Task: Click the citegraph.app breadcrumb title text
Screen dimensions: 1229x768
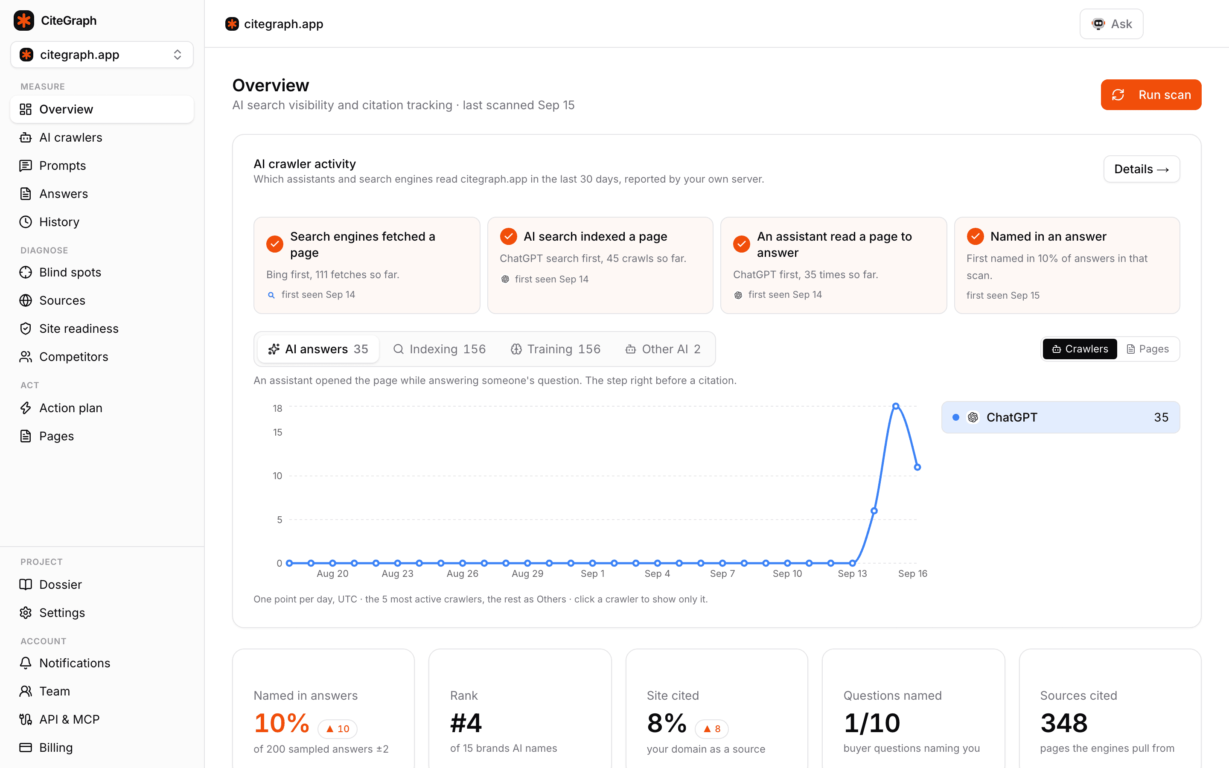Action: [283, 24]
